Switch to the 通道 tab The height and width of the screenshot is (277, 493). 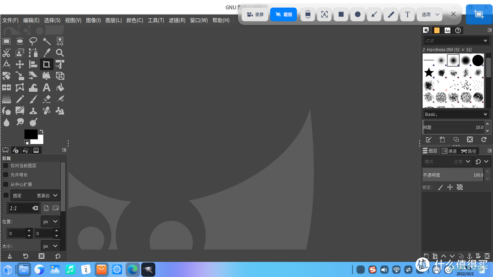(449, 151)
